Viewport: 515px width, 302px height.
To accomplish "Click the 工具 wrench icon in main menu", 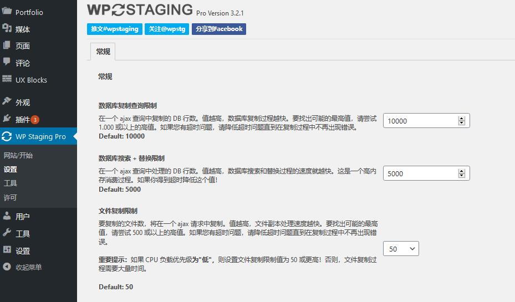I will click(7, 233).
